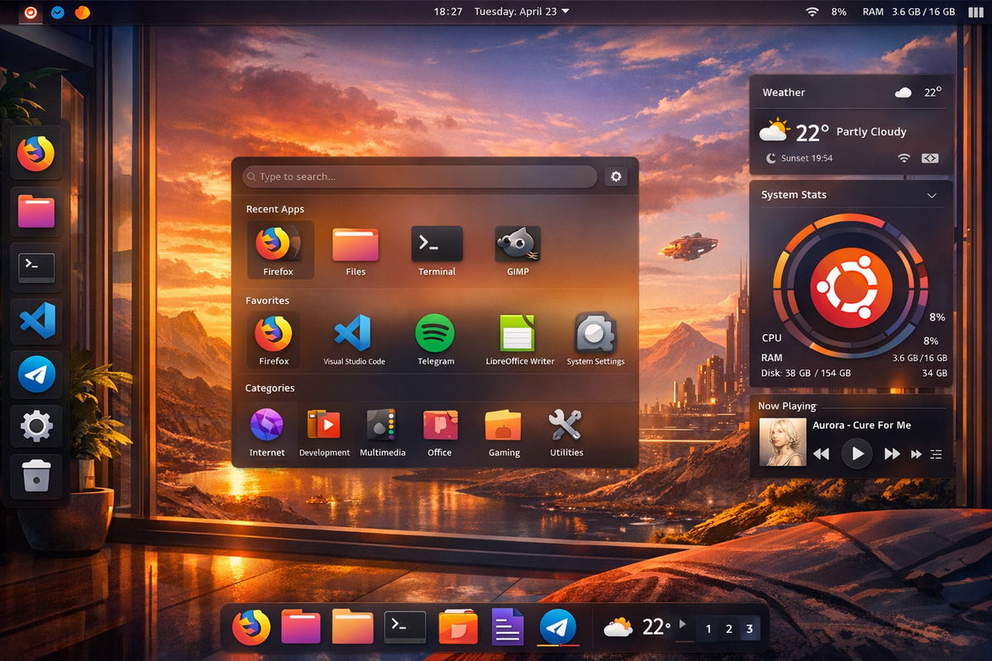Open the Development category
This screenshot has height=661, width=992.
coord(324,432)
